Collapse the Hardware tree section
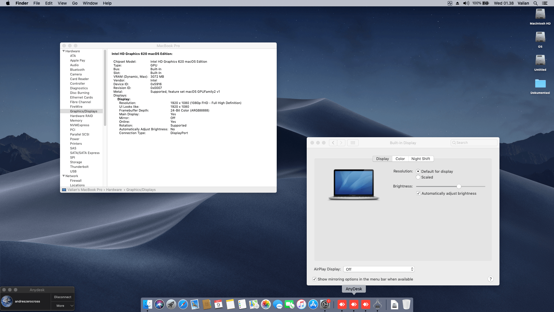554x312 pixels. coord(63,51)
